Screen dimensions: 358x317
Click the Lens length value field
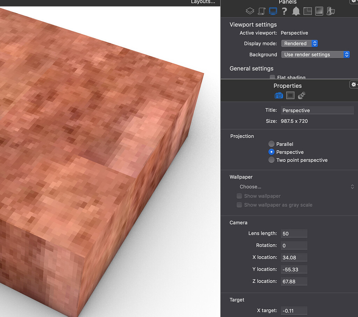click(x=294, y=233)
